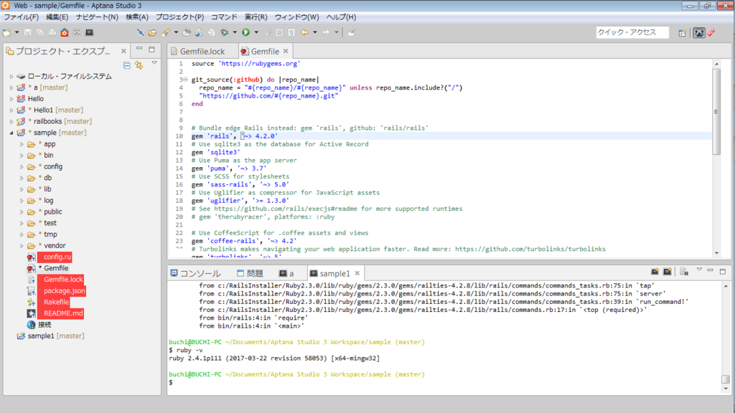Collapse all items in Project Explorer

click(x=126, y=65)
